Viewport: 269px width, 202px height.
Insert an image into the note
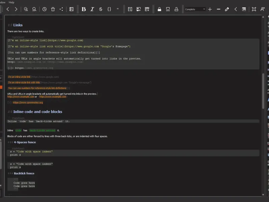[x=139, y=9]
